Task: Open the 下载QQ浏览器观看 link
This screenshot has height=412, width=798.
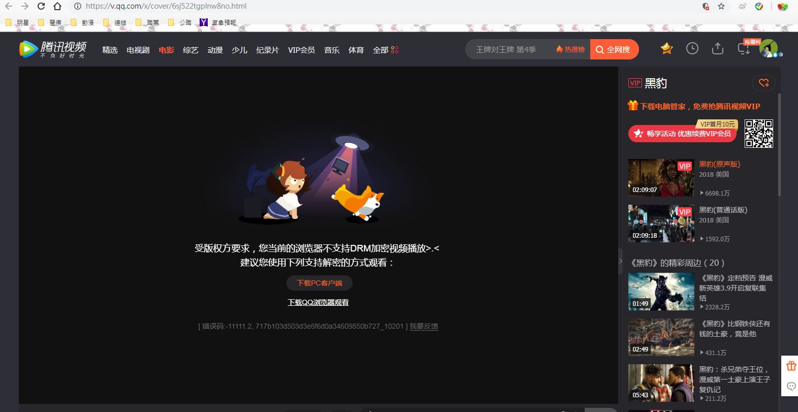Action: [318, 302]
